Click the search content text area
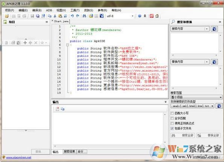This screenshot has width=224, height=162. point(195,43)
